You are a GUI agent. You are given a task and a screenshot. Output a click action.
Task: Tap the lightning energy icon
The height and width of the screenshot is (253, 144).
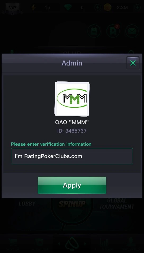pyautogui.click(x=33, y=7)
